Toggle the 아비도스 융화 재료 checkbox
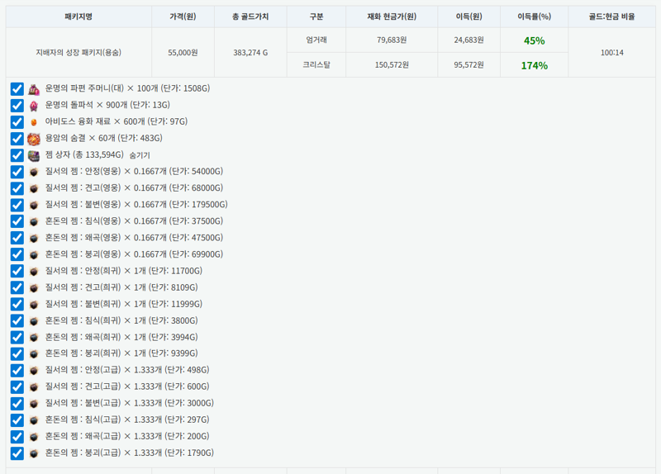Viewport: 661px width, 474px height. pos(17,122)
